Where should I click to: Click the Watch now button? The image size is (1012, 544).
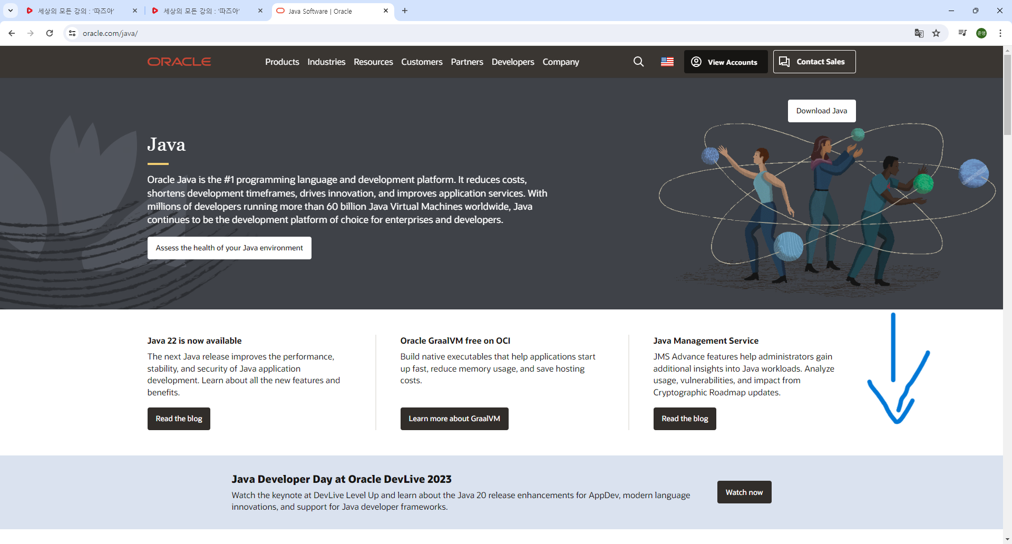point(744,492)
